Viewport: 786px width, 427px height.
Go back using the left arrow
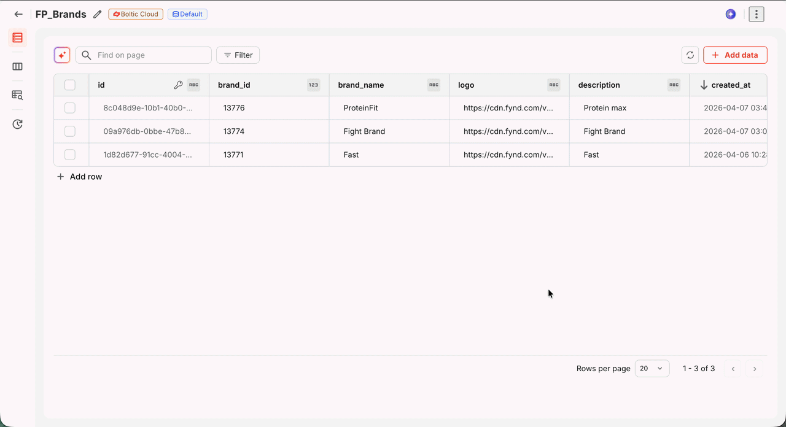click(18, 14)
